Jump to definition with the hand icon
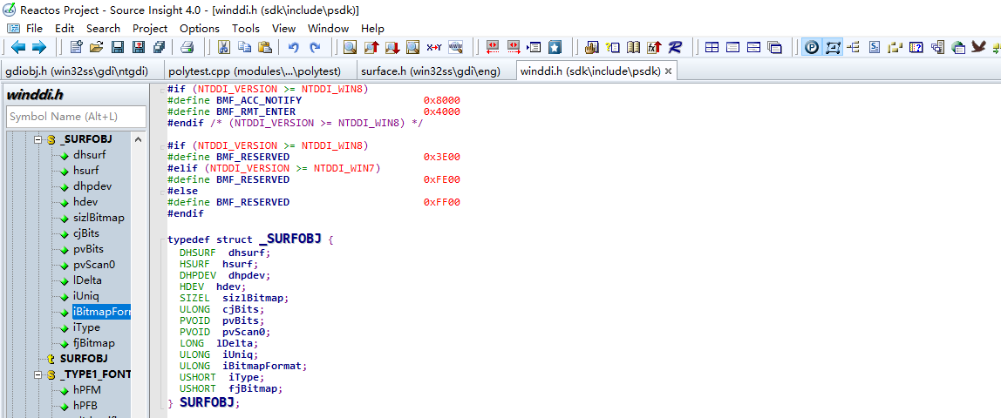 (x=591, y=47)
